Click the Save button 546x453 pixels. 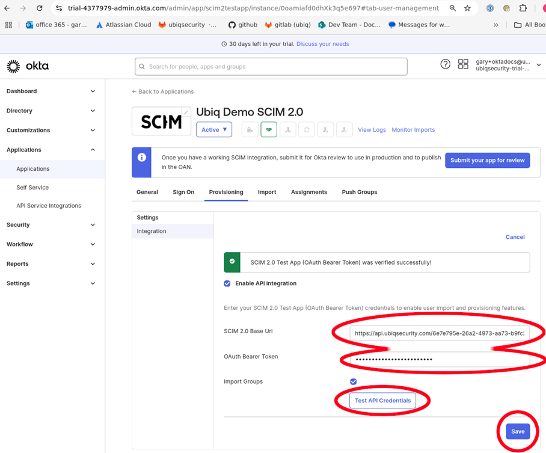518,431
